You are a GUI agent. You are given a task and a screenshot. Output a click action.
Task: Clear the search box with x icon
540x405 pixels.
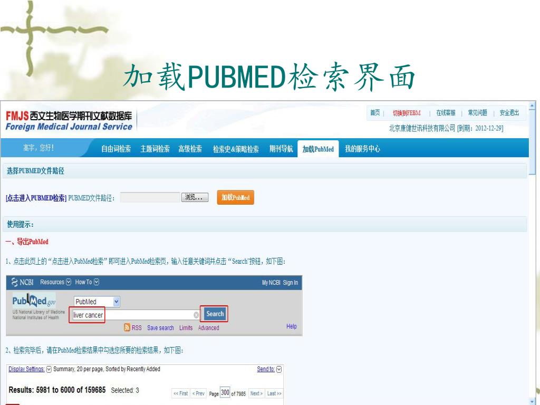[x=196, y=315]
